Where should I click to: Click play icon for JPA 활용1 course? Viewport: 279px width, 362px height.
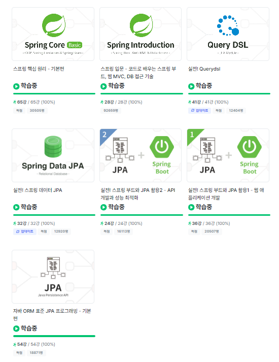click(x=191, y=207)
